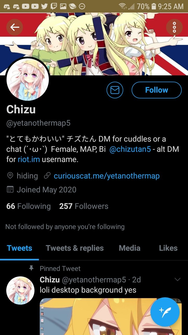The width and height of the screenshot is (188, 335).
Task: View the 257 Followers list
Action: (x=84, y=206)
